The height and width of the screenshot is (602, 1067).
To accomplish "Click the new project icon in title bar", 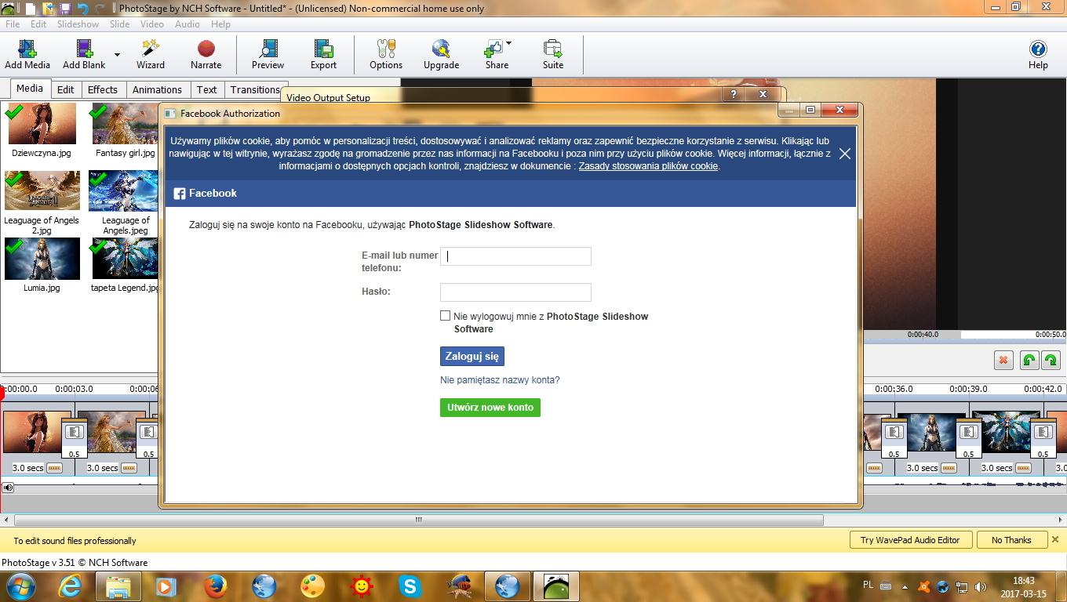I will coord(30,9).
